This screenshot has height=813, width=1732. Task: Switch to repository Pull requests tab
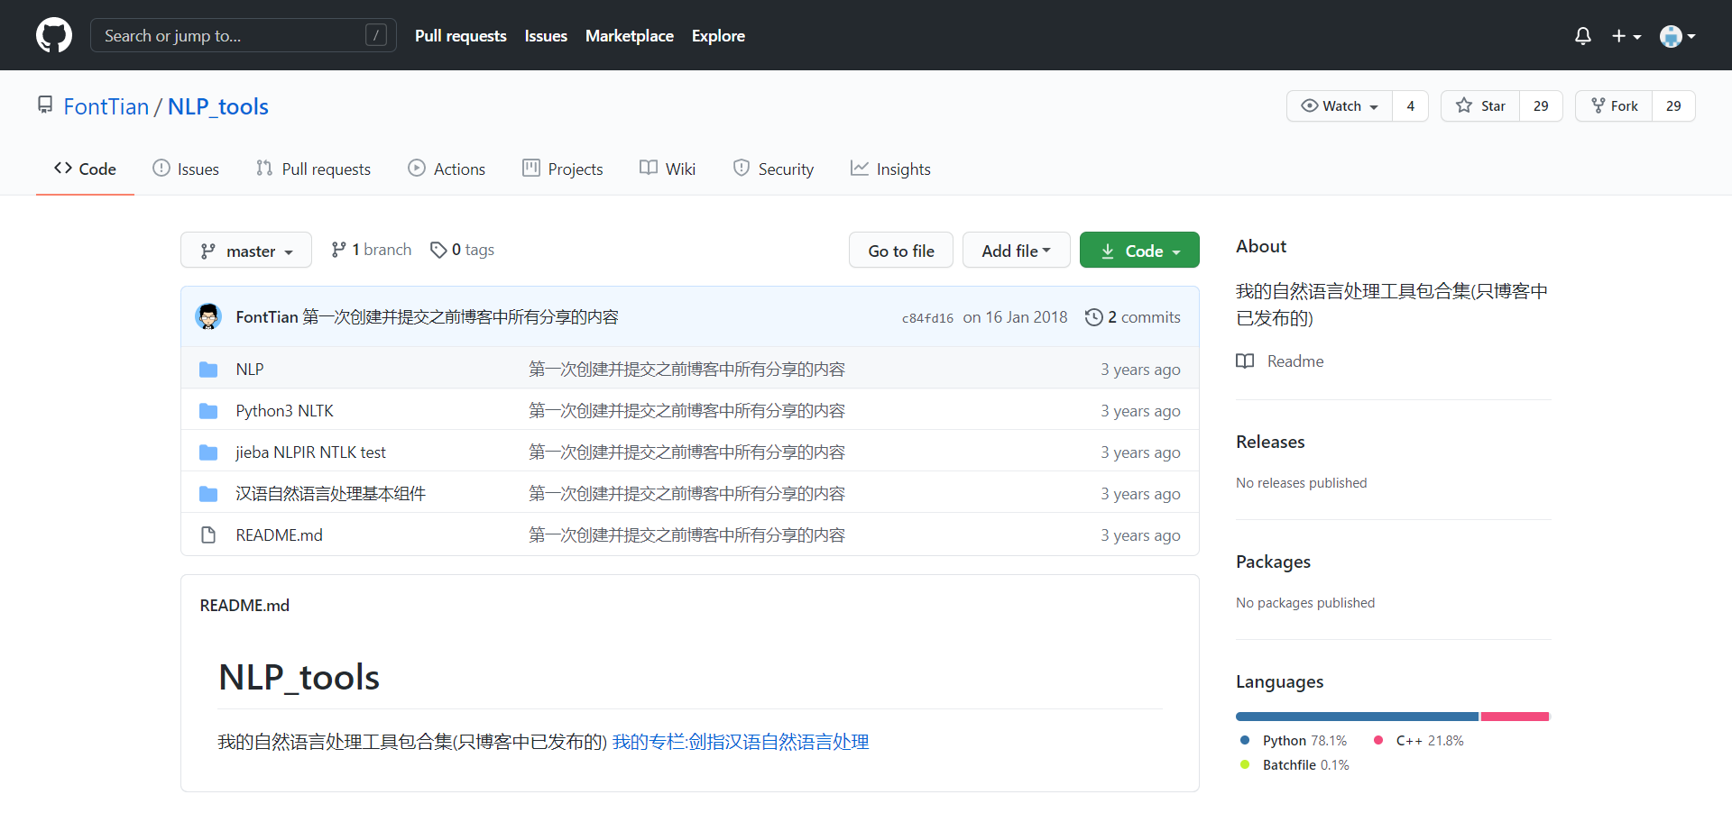pyautogui.click(x=313, y=169)
